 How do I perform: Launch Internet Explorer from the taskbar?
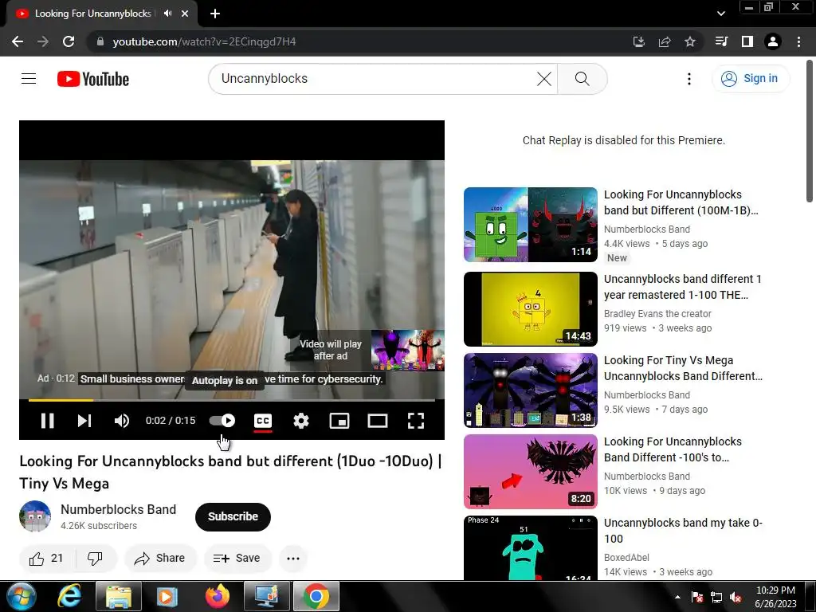pos(69,596)
